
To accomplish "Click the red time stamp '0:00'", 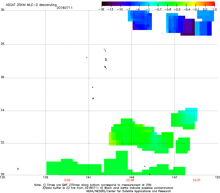I will pyautogui.click(x=67, y=180).
